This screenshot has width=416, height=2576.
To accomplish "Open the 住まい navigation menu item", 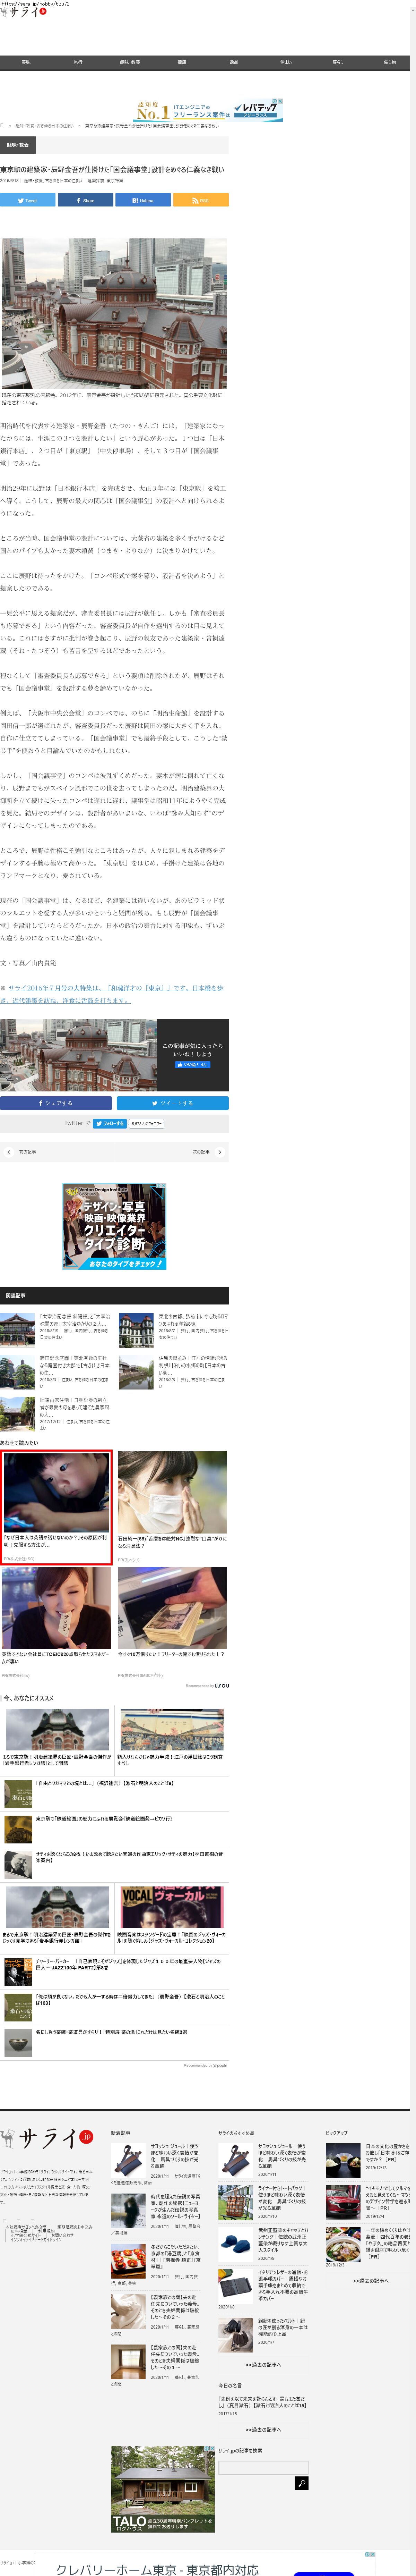I will (286, 62).
